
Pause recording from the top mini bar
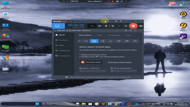(x=109, y=1)
